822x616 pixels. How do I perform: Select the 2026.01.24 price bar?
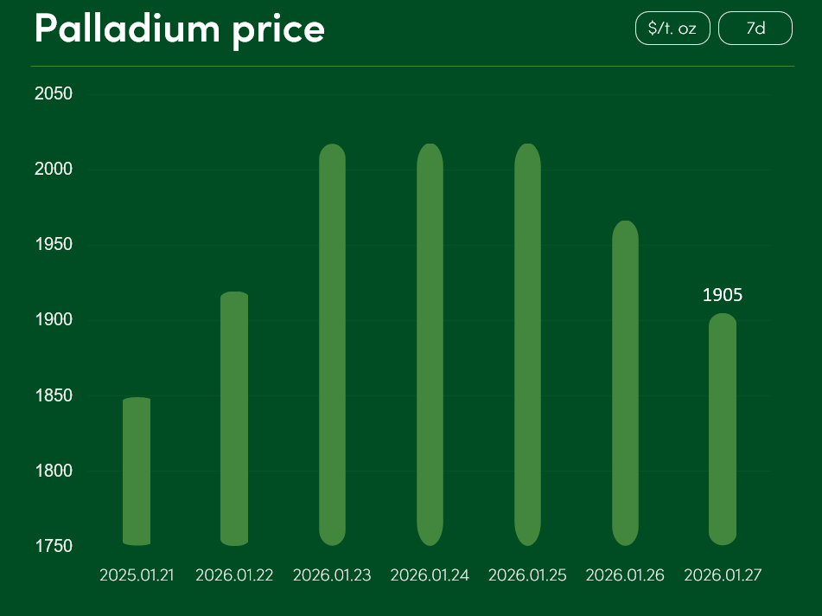430,344
